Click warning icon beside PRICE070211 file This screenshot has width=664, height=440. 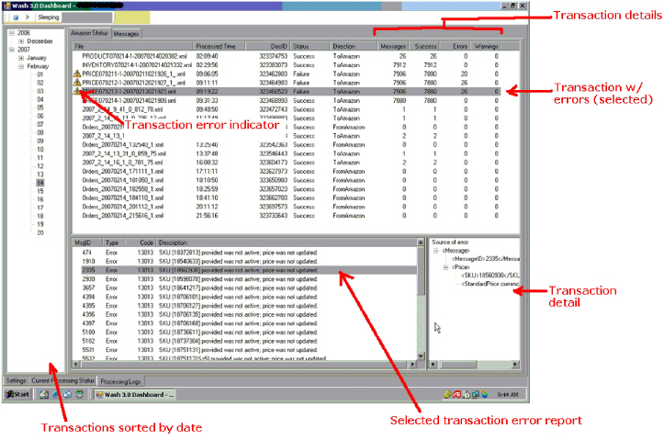(77, 73)
